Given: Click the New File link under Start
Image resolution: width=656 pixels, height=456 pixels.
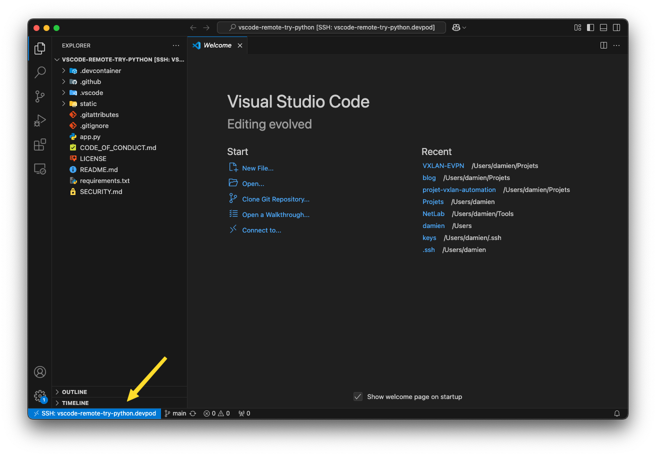Looking at the screenshot, I should [x=256, y=168].
